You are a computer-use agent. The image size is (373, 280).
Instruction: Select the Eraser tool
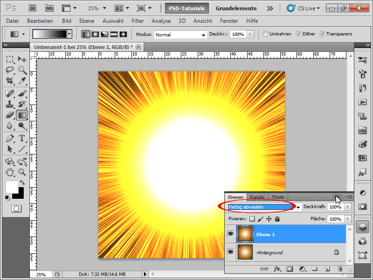pos(10,115)
